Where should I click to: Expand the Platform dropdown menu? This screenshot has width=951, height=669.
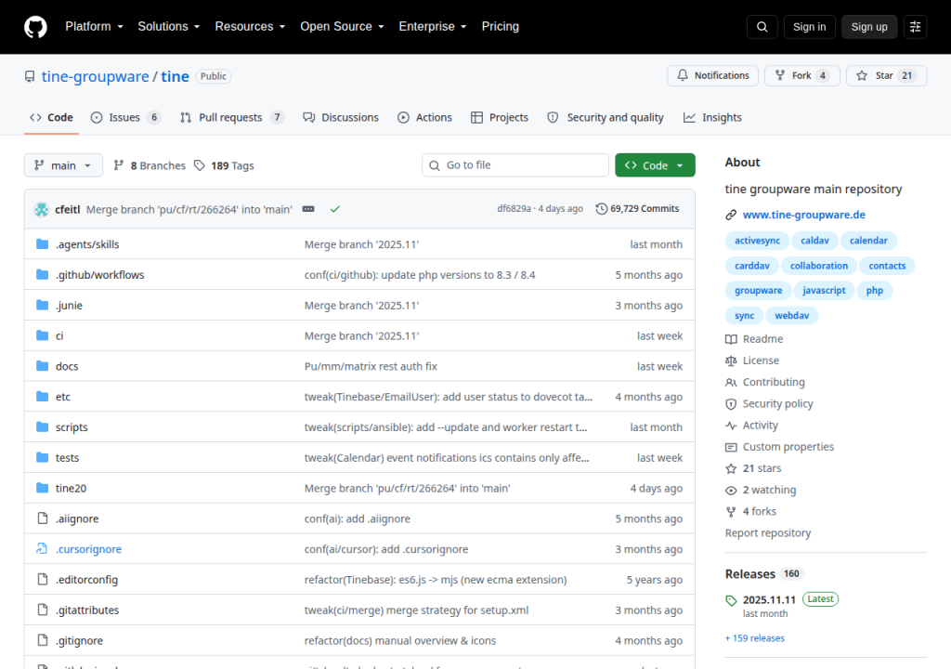pos(94,27)
